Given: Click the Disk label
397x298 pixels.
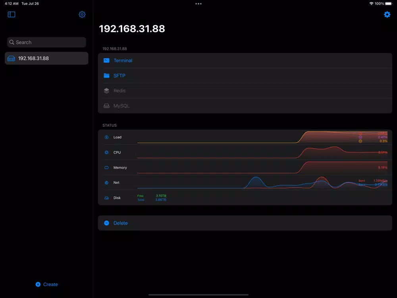Looking at the screenshot, I should [117, 198].
